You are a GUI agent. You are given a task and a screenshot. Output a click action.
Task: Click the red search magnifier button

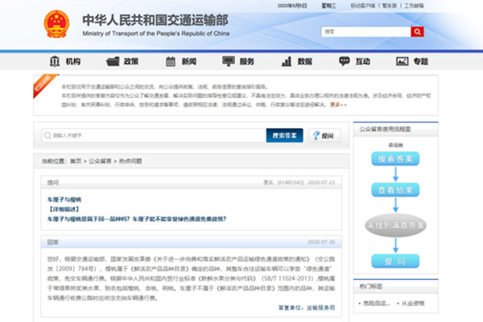417,31
